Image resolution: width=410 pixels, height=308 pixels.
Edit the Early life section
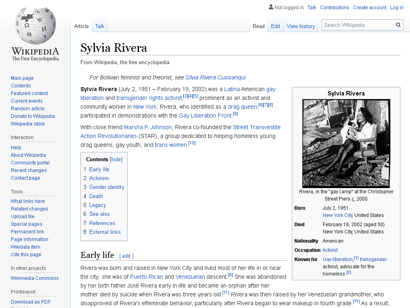[126, 256]
